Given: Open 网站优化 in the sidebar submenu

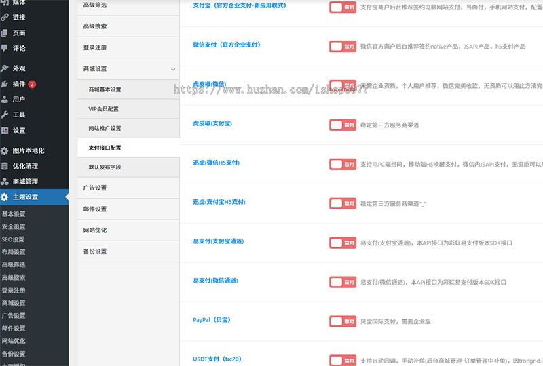Looking at the screenshot, I should (14, 341).
